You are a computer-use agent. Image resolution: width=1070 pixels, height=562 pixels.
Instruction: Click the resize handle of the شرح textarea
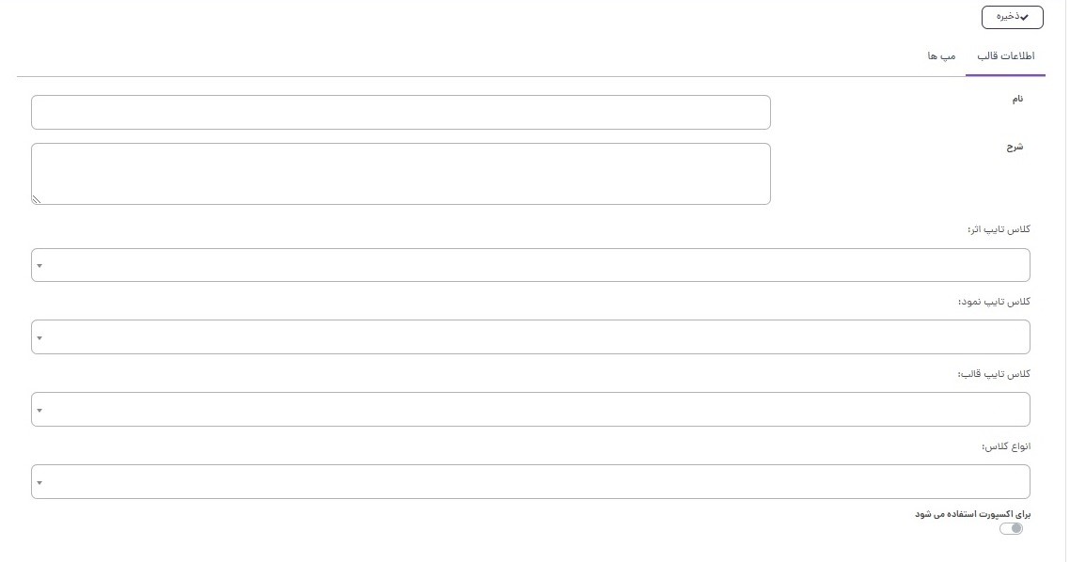pyautogui.click(x=37, y=199)
